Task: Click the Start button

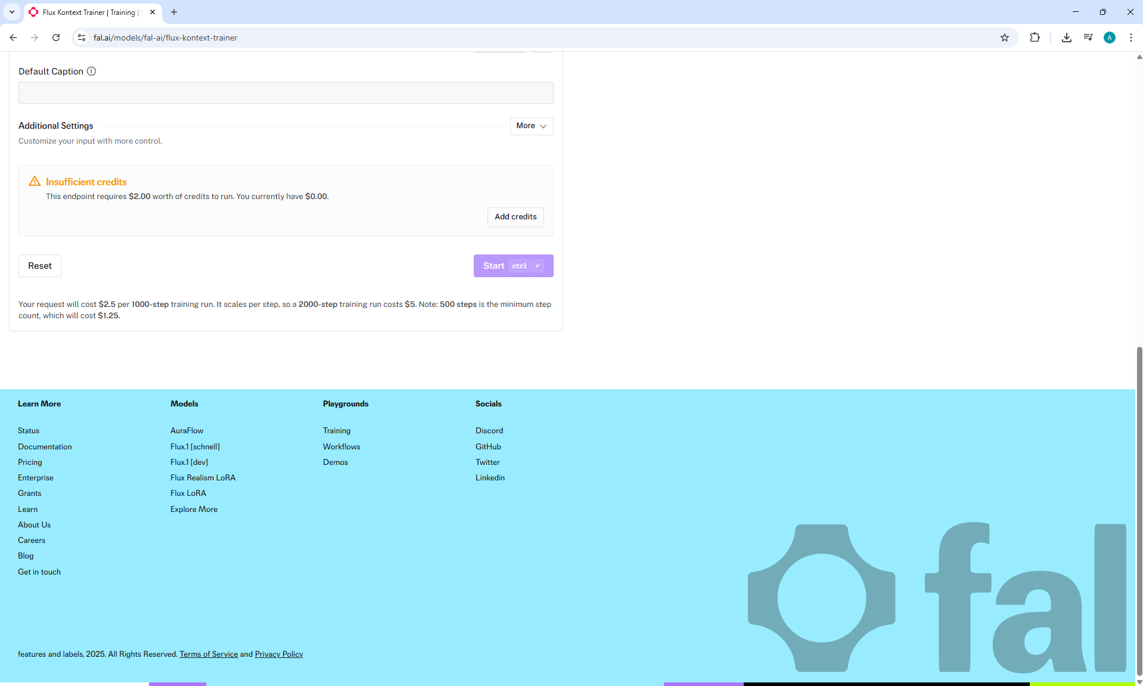Action: point(514,266)
